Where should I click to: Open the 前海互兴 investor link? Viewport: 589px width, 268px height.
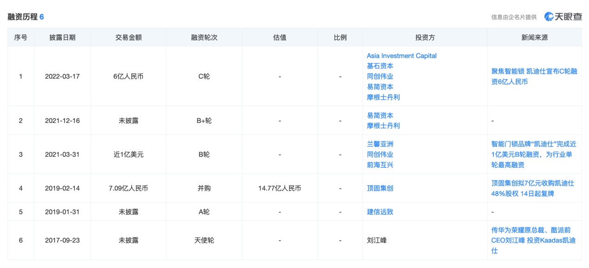[x=380, y=165]
